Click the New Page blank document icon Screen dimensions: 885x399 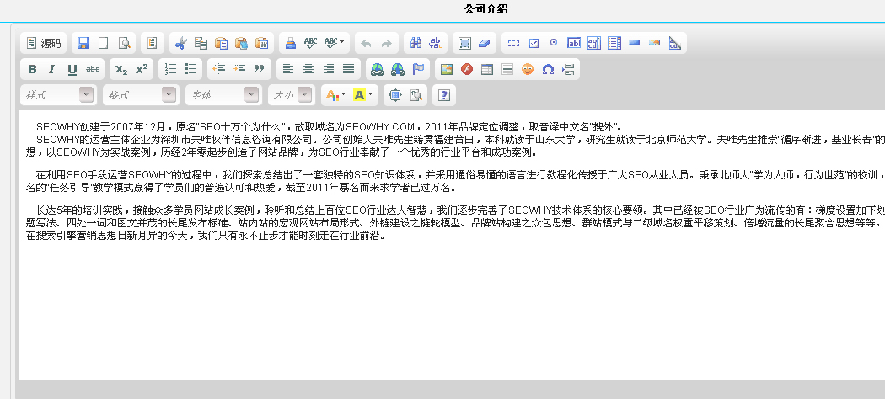(104, 43)
